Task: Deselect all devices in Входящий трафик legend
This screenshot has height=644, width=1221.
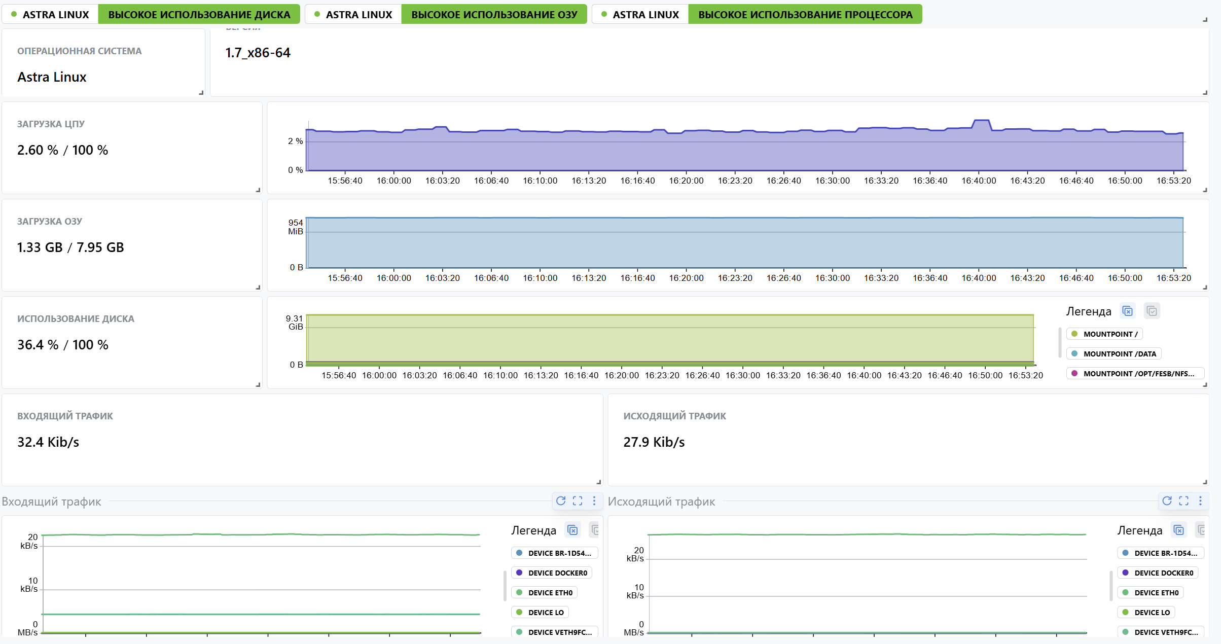Action: (x=573, y=530)
